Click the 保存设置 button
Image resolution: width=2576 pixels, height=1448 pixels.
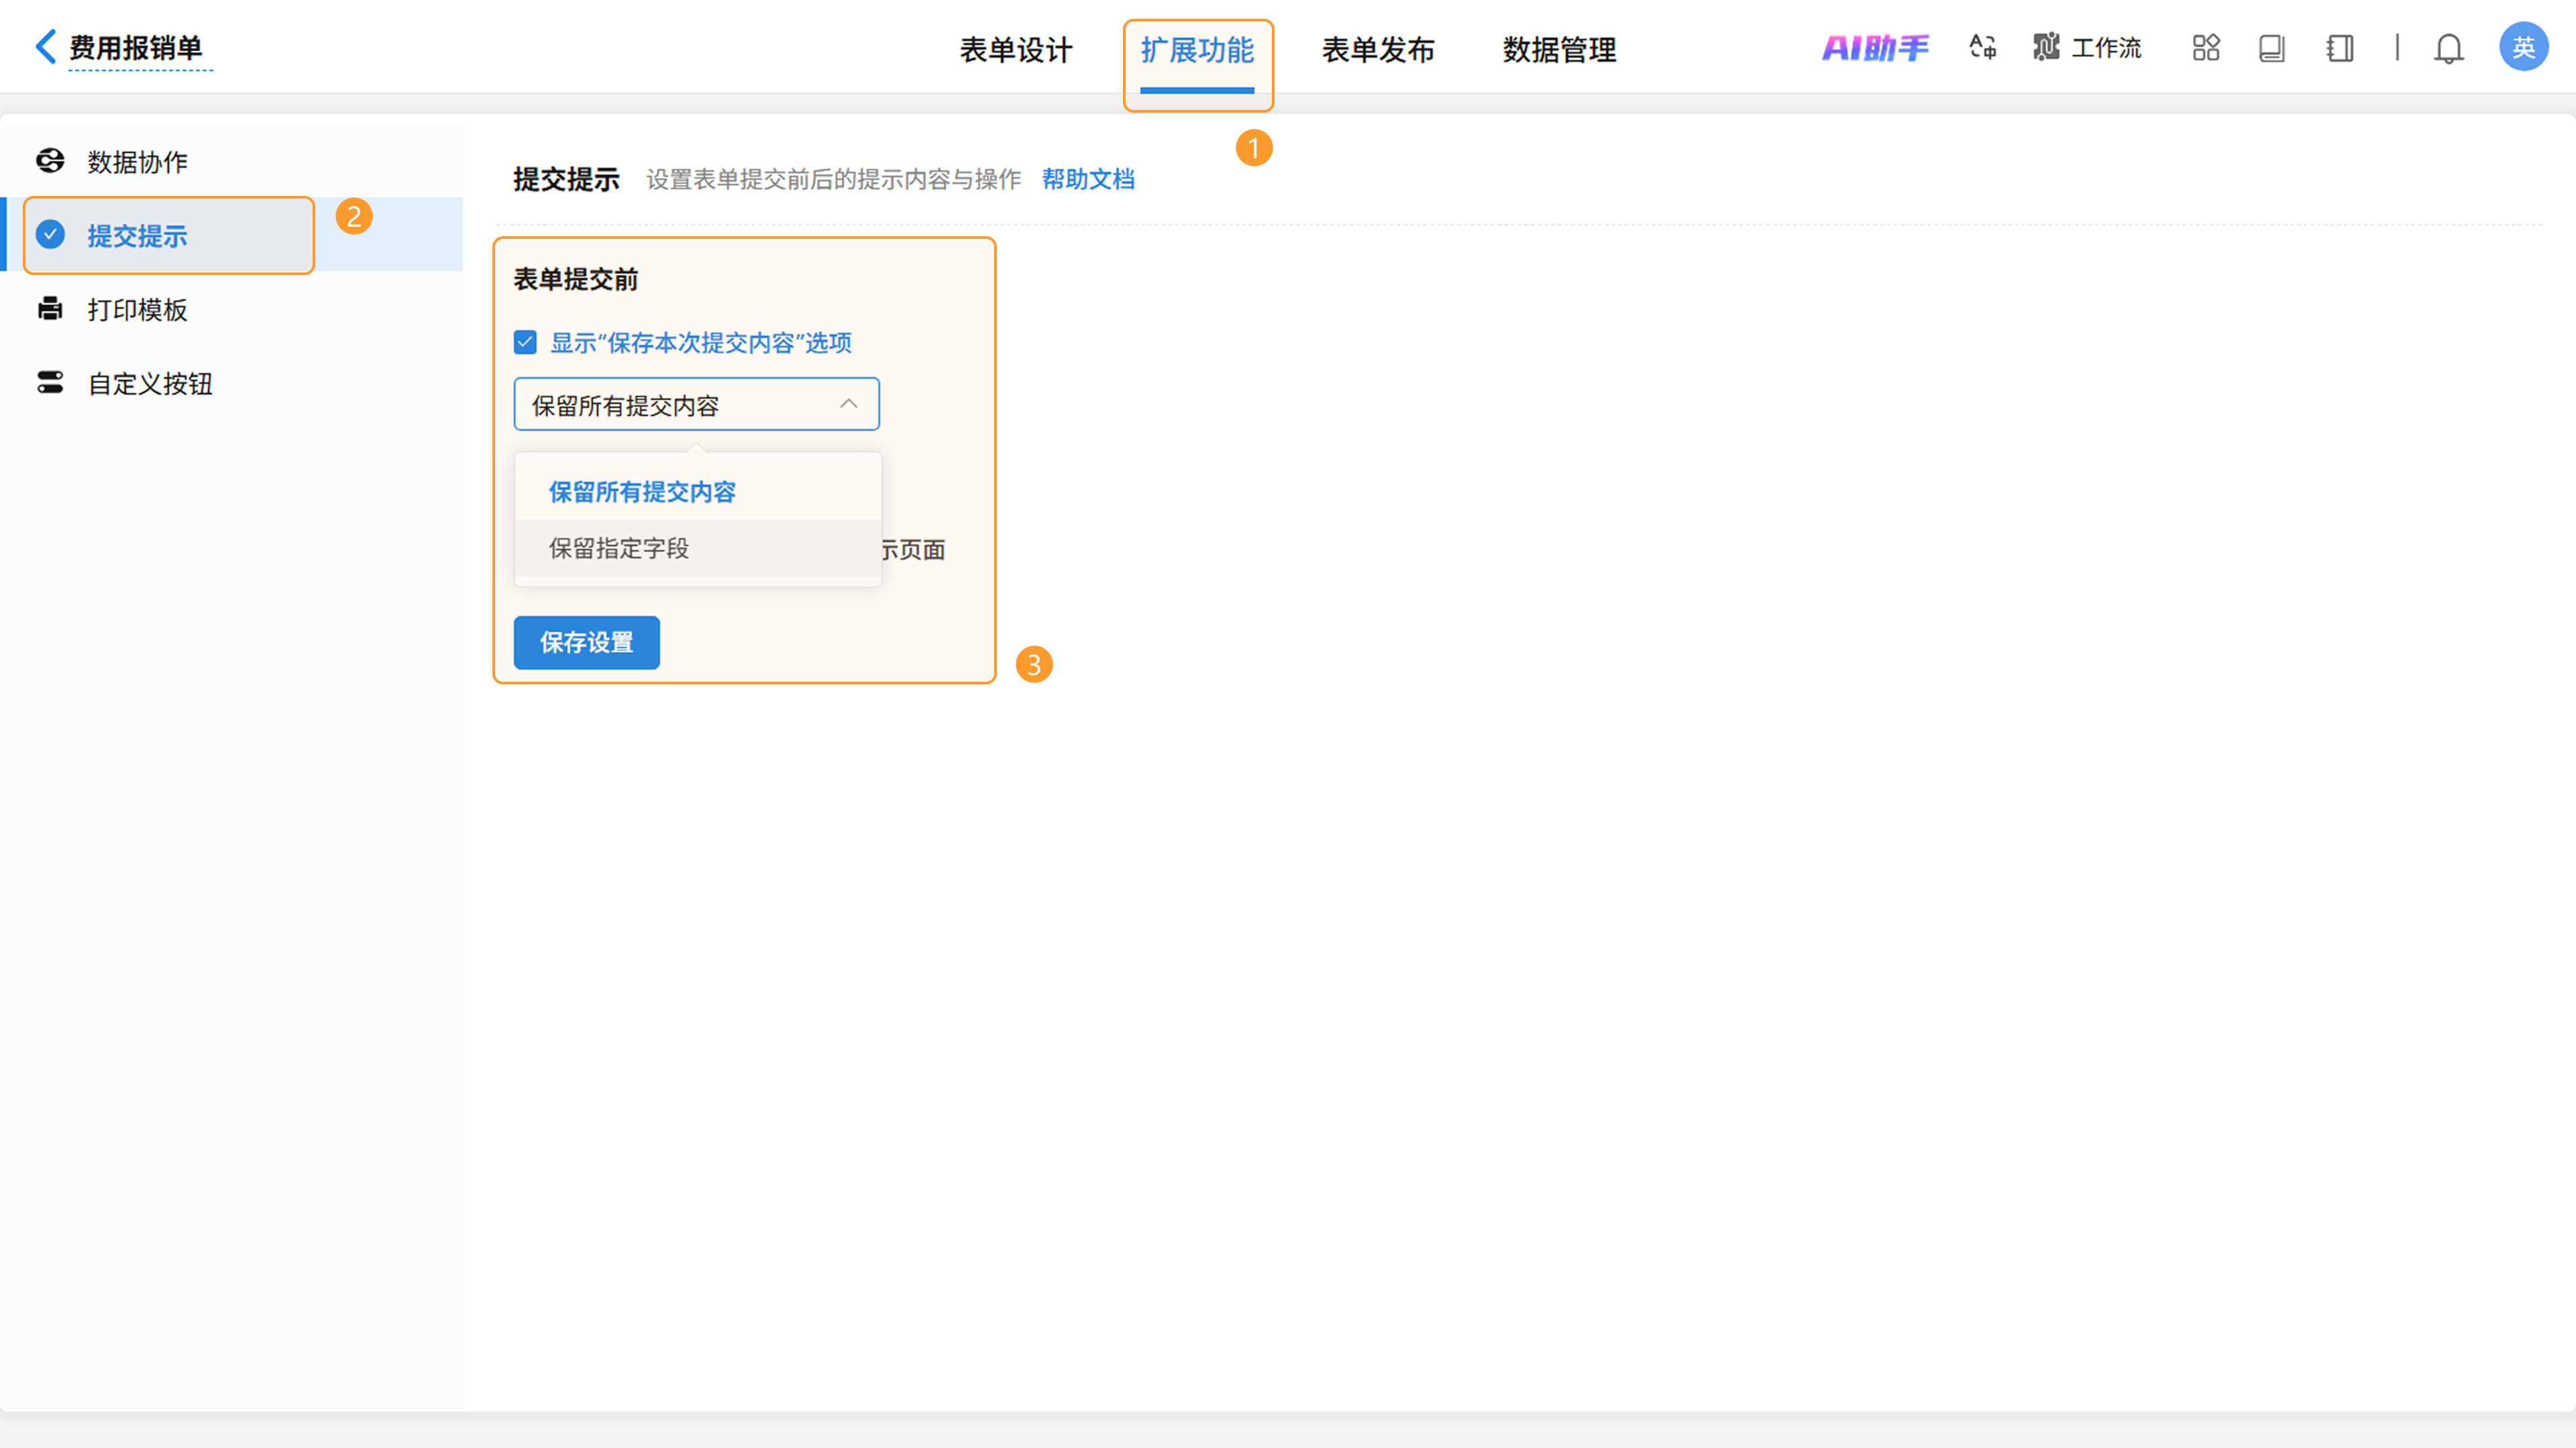(586, 642)
